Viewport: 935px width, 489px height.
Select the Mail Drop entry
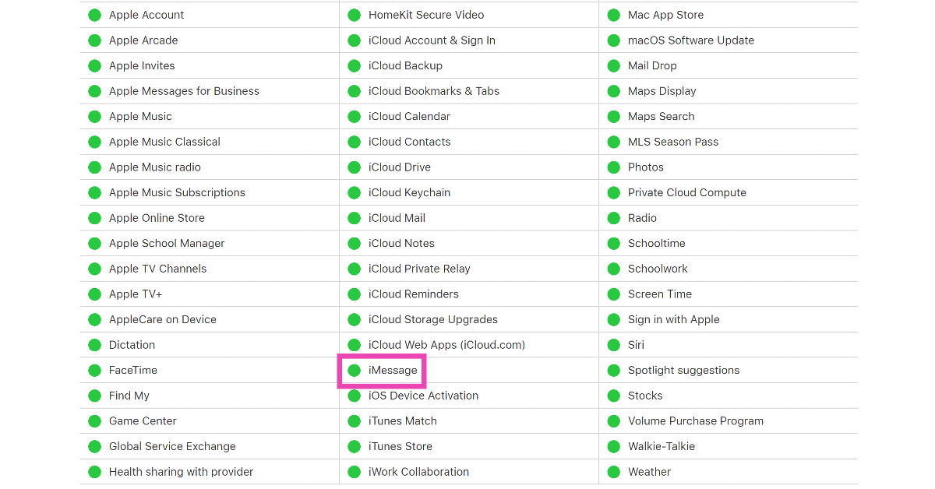click(x=652, y=65)
